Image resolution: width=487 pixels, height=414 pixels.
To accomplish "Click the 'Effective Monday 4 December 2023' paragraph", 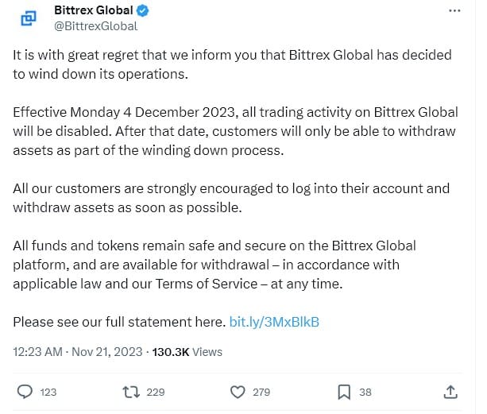I will point(232,130).
